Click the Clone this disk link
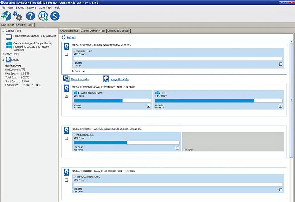This screenshot has height=202, width=295. tap(80, 79)
